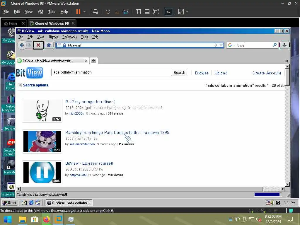Viewport: 300px width, 225px height.
Task: Take a VM snapshot with the clock icon
Action: pos(108,12)
